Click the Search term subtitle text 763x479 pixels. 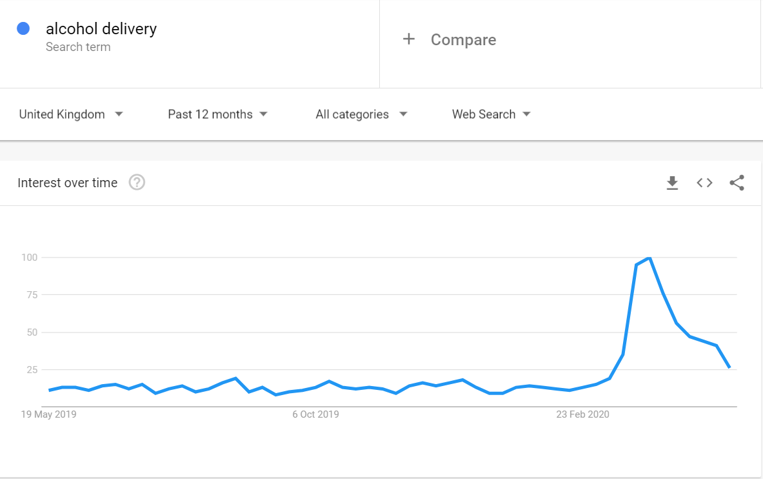point(78,47)
